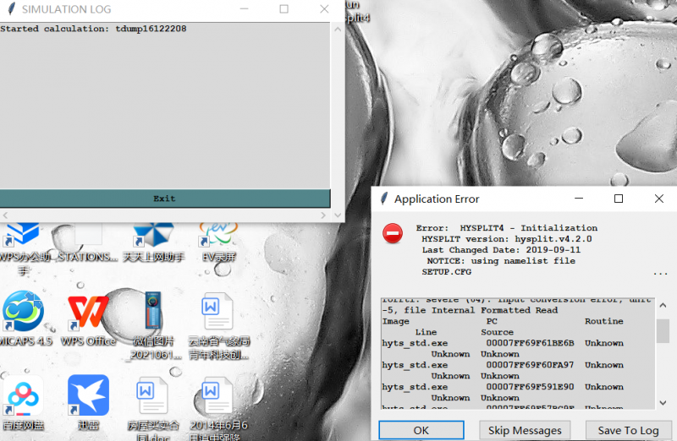Launch the 迅雷 bird icon shortcut
Viewport: 677px width, 441px height.
point(89,395)
